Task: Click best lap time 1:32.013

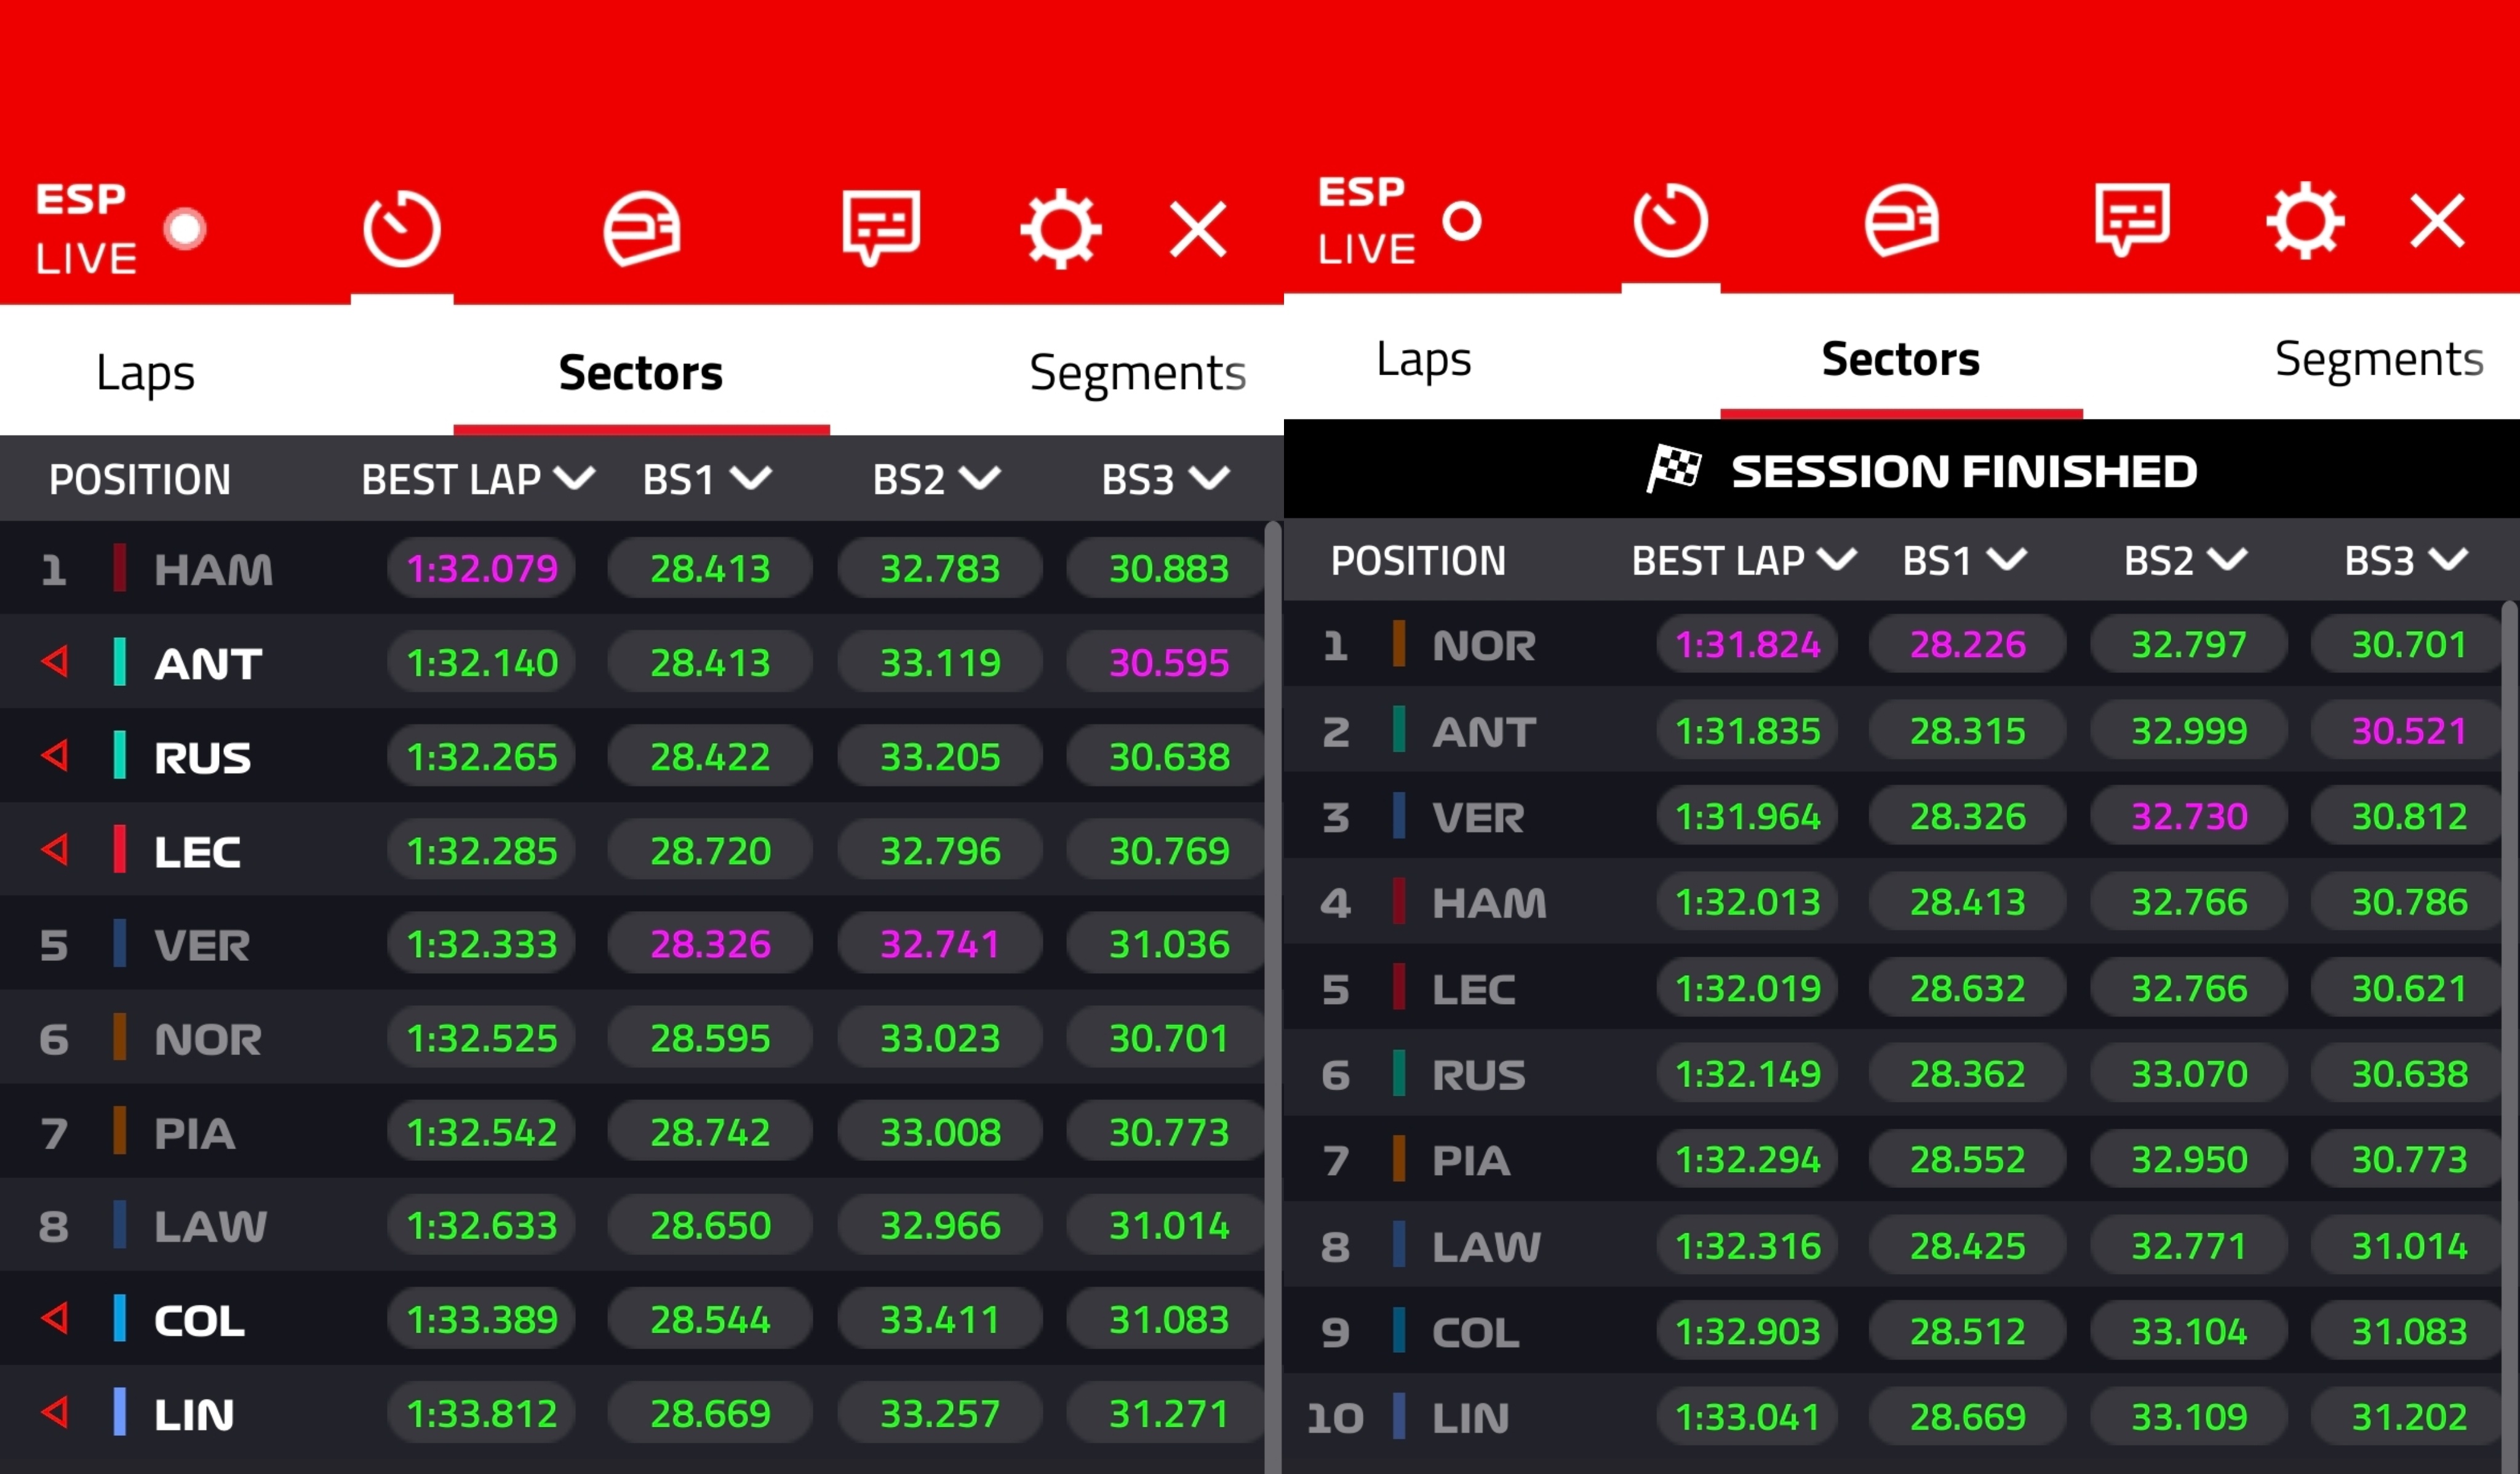Action: 1748,902
